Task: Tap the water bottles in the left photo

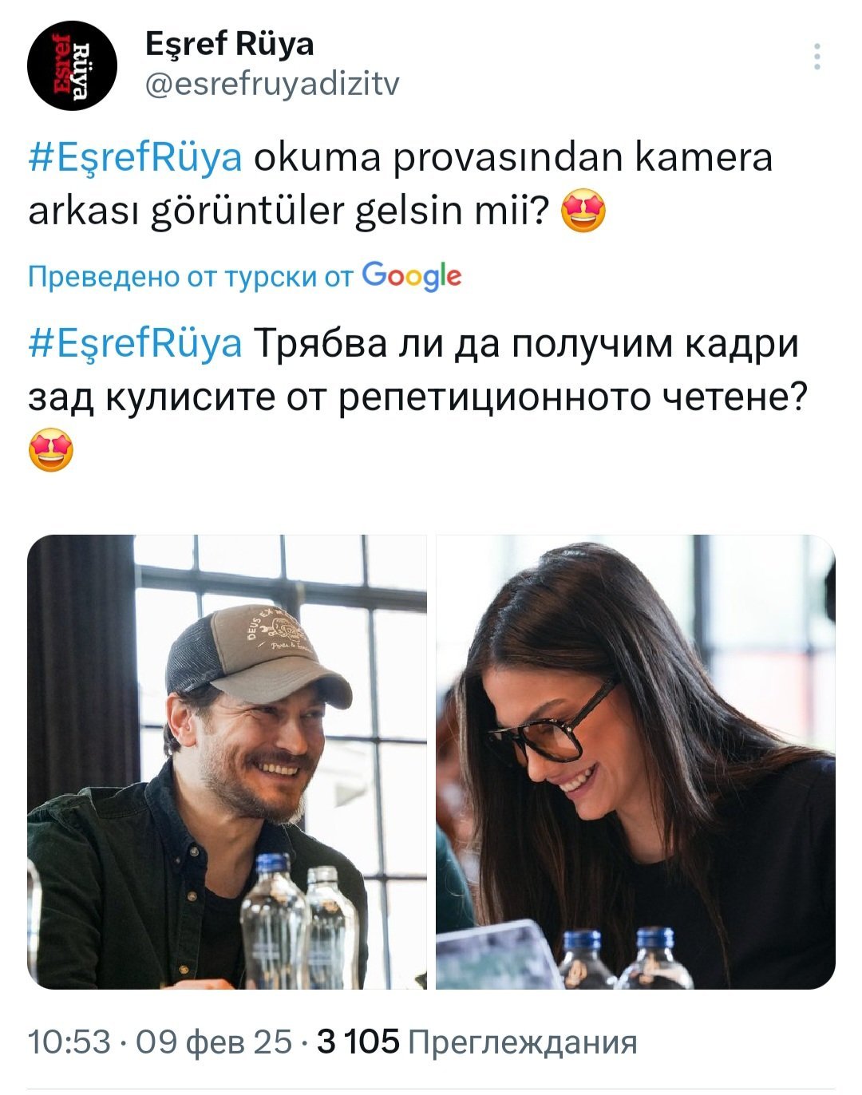Action: pos(299,920)
